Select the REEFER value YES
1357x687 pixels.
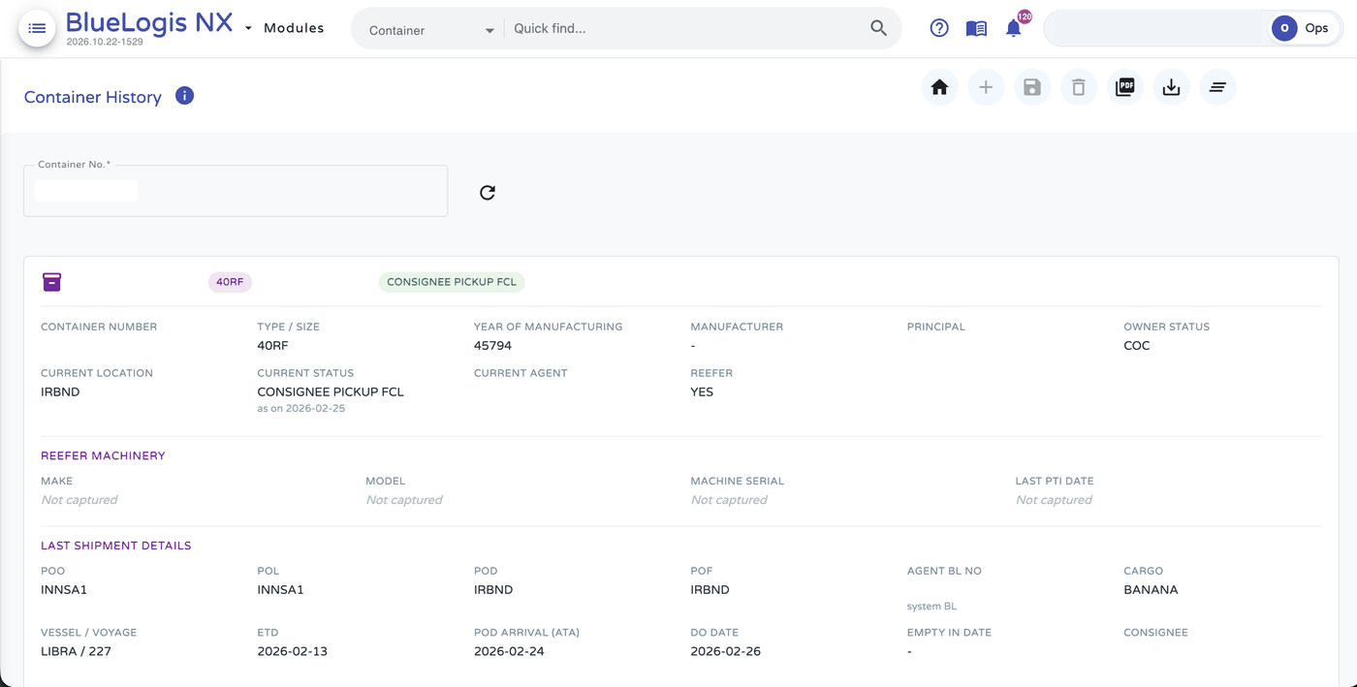[x=702, y=392]
